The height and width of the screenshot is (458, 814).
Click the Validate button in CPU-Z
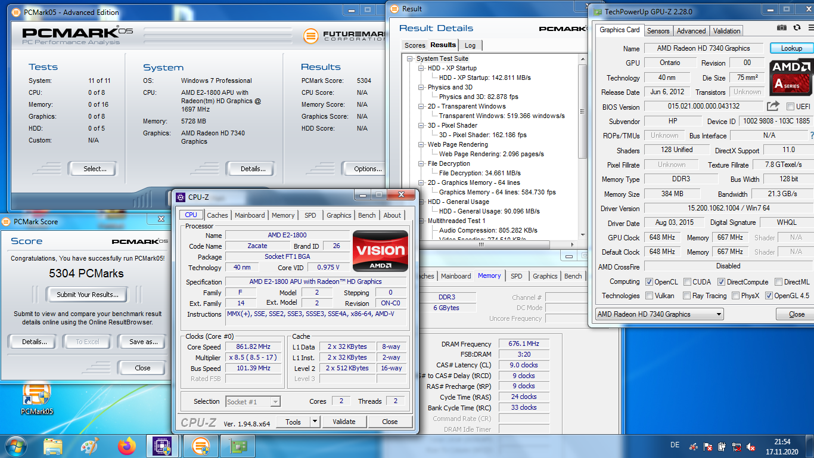pos(344,422)
